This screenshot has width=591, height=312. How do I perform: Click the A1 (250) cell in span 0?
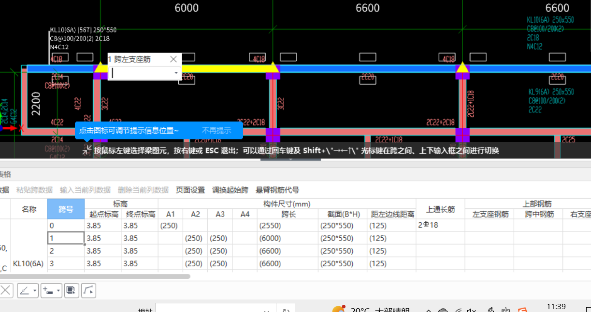pyautogui.click(x=171, y=225)
